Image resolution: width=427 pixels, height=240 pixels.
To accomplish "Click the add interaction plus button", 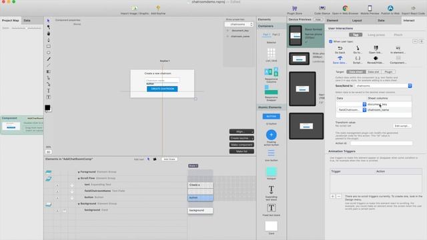I will point(421,41).
